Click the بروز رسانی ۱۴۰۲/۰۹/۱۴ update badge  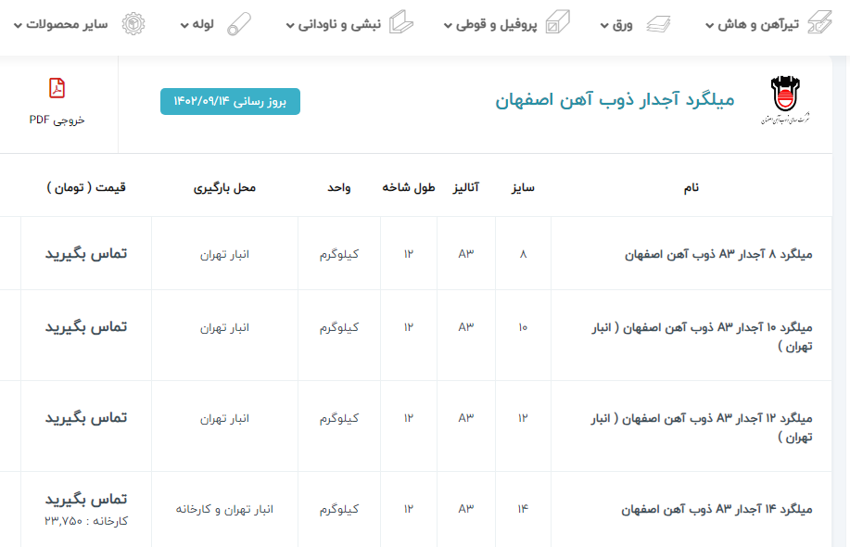point(230,101)
